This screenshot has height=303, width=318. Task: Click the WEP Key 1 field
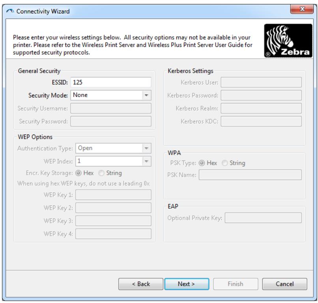click(x=113, y=195)
